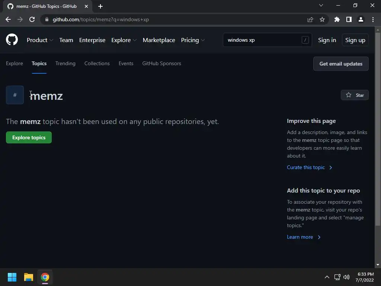381x286 pixels.
Task: Click the hash topic icon beside memz
Action: 15,95
